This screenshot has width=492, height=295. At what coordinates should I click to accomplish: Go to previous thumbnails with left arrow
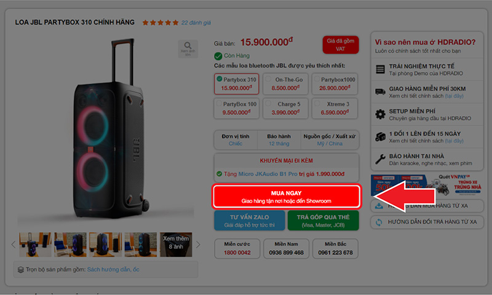point(13,245)
